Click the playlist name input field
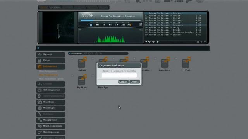Image resolution: width=248 pixels, height=139 pixels. (x=119, y=76)
